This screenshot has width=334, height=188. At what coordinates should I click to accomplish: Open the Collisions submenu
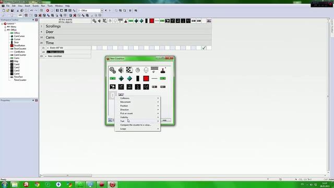point(138,98)
